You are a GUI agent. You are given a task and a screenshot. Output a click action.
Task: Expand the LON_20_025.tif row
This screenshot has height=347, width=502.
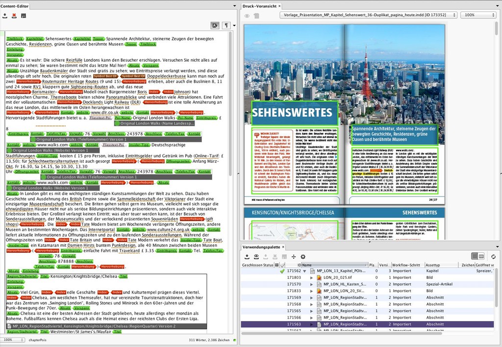312,277
